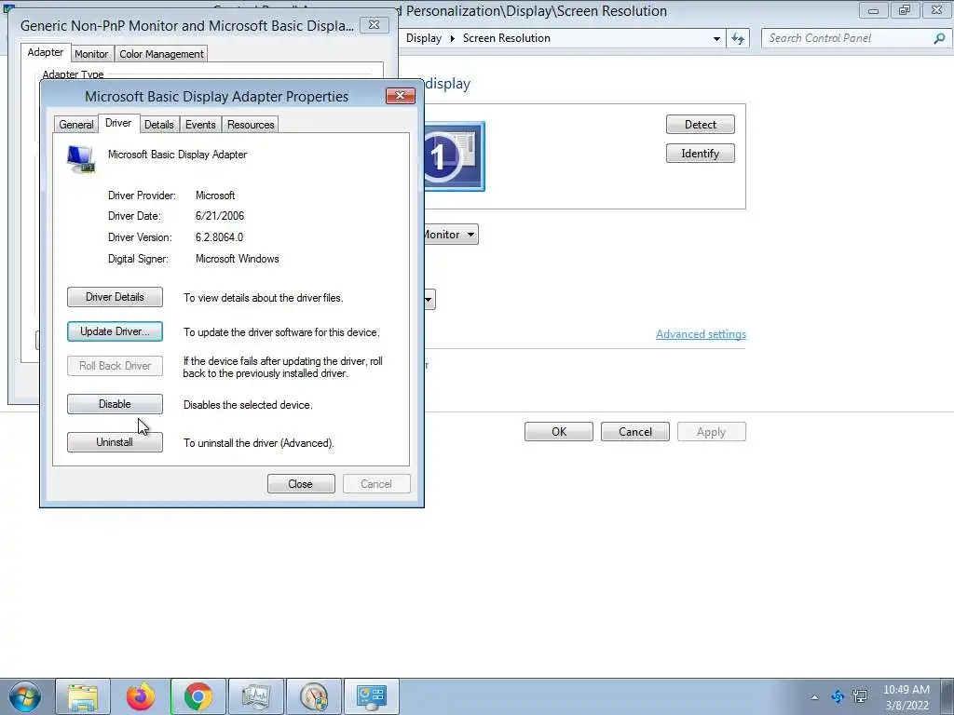Click the Screen Resolution breadcrumb

pyautogui.click(x=506, y=38)
